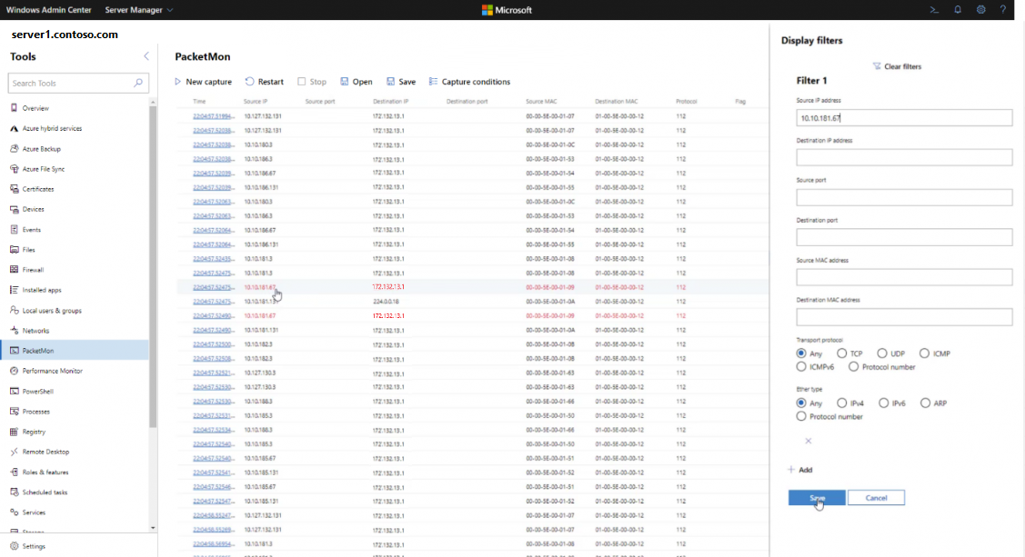The height and width of the screenshot is (557, 1025).
Task: Open the Registry tool
Action: point(34,432)
